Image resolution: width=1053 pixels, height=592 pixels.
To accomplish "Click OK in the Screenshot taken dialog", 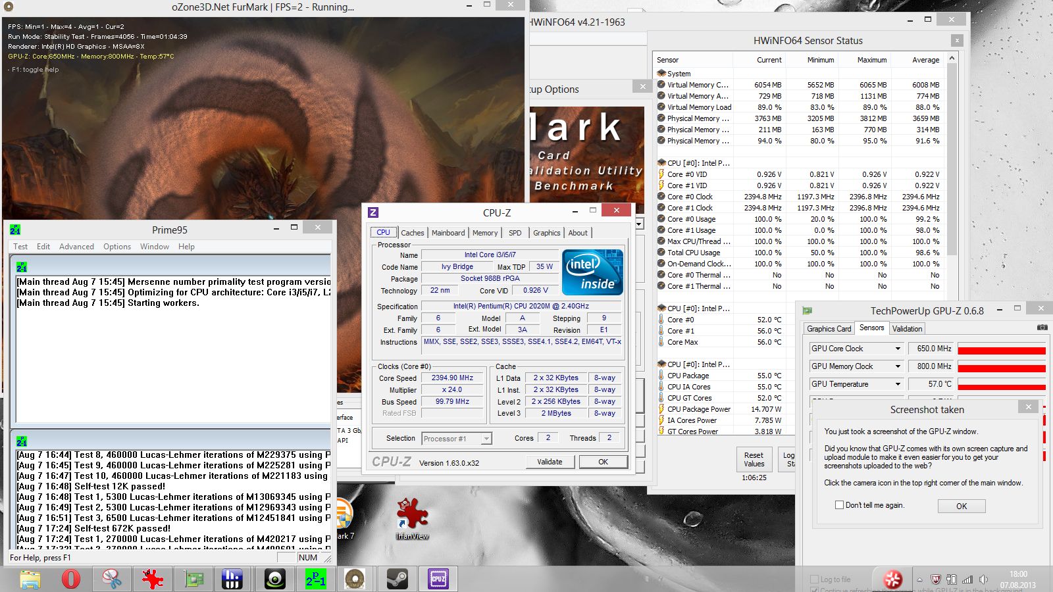I will tap(962, 506).
